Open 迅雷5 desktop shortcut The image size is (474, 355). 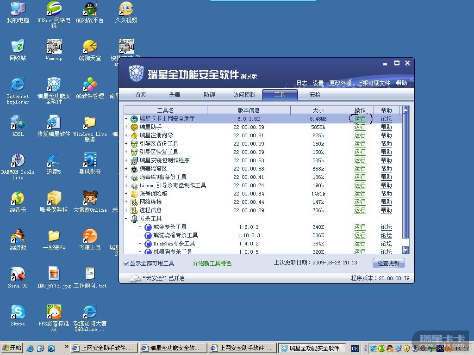pyautogui.click(x=54, y=164)
